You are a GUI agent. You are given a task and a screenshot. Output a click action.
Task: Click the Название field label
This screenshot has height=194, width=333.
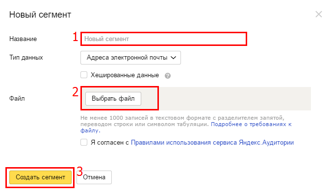(23, 39)
